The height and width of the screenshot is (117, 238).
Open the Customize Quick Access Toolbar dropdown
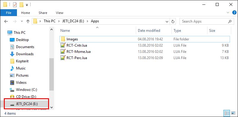[x=27, y=5]
